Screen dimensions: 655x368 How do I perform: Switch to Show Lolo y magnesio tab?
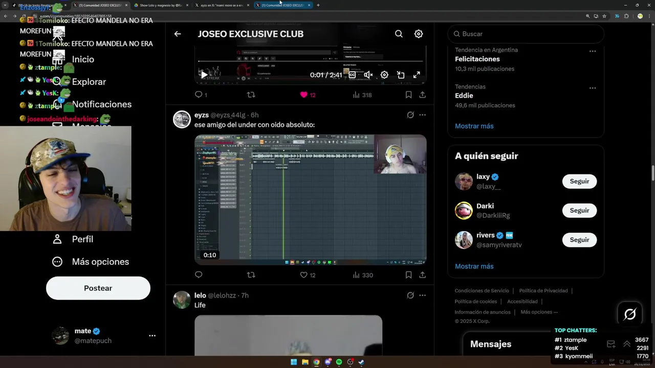coord(160,5)
